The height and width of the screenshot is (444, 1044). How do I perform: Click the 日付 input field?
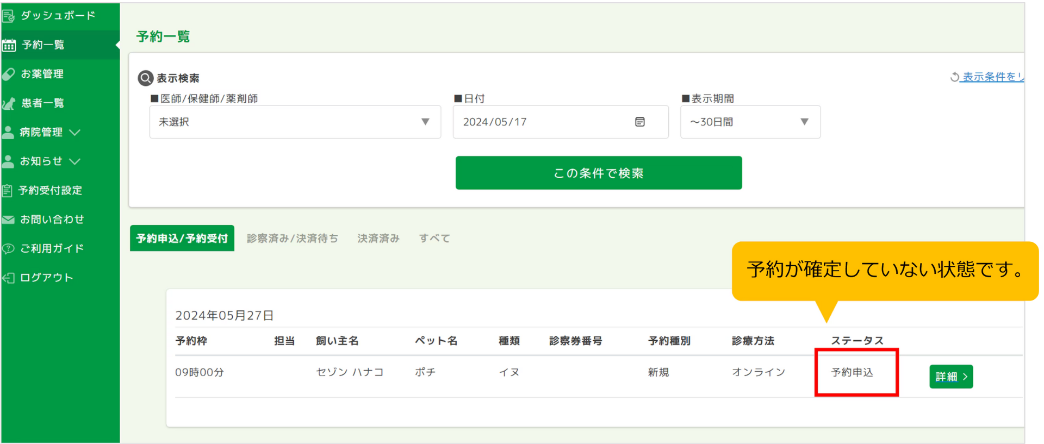[544, 122]
